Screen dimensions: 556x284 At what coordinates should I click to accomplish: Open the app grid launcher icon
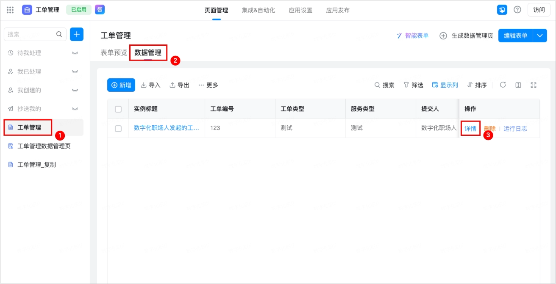point(10,10)
